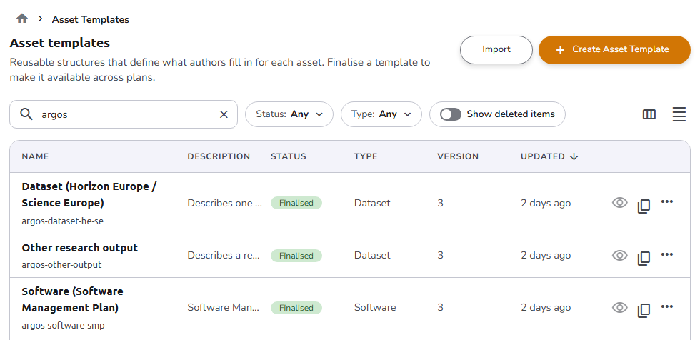The image size is (700, 340).
Task: Click the Software type cell
Action: coord(375,307)
